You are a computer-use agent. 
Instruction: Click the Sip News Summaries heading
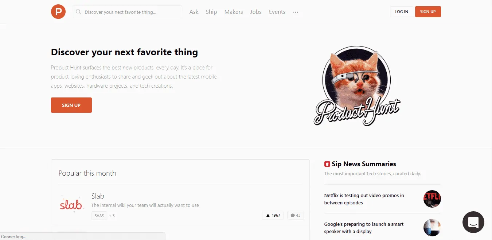[364, 164]
